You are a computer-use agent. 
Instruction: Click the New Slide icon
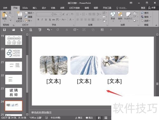(x=20, y=14)
